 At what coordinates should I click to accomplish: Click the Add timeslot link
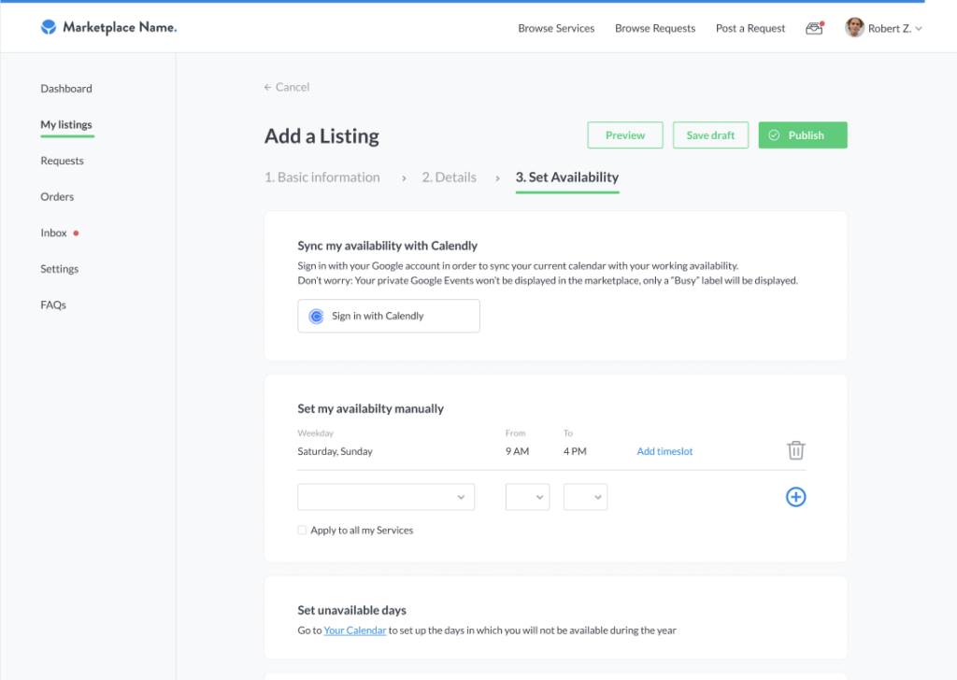[664, 451]
